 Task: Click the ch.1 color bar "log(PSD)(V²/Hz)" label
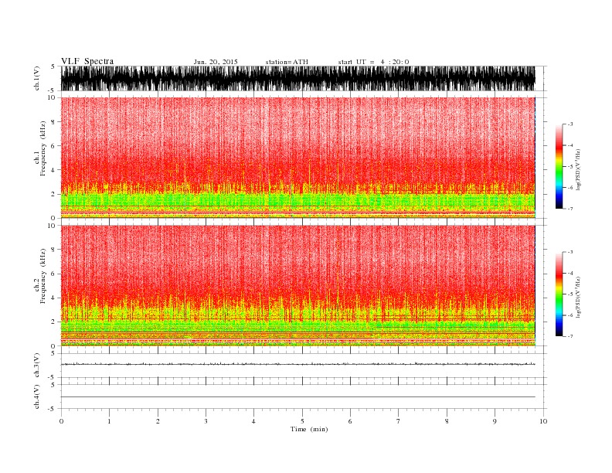click(x=578, y=169)
